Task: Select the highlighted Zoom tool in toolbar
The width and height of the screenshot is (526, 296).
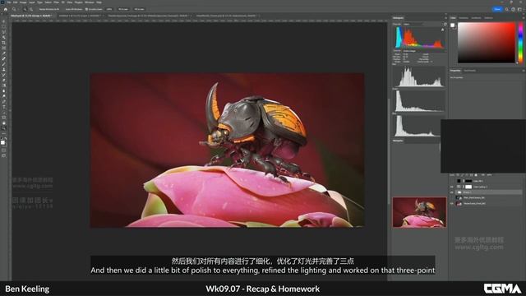Action: (3, 128)
